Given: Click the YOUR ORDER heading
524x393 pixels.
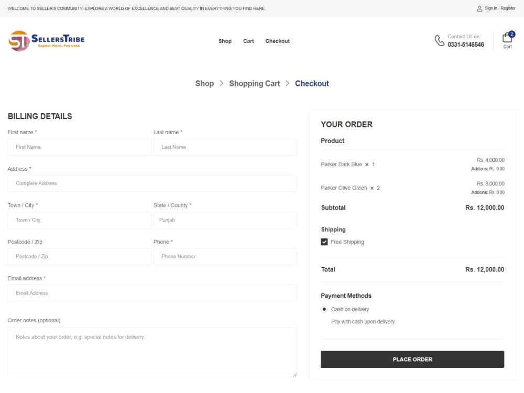Looking at the screenshot, I should tap(346, 124).
